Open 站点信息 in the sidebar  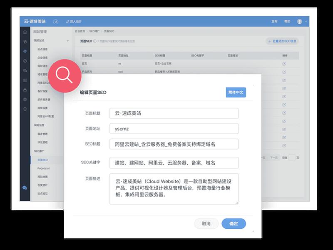43,49
